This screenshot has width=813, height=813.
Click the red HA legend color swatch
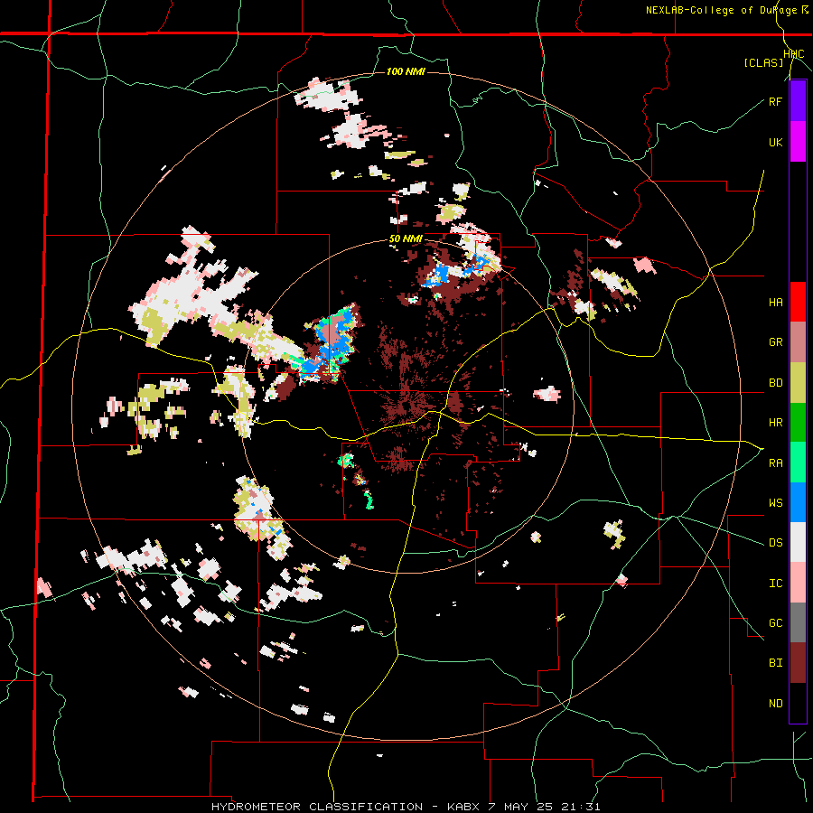tap(798, 302)
